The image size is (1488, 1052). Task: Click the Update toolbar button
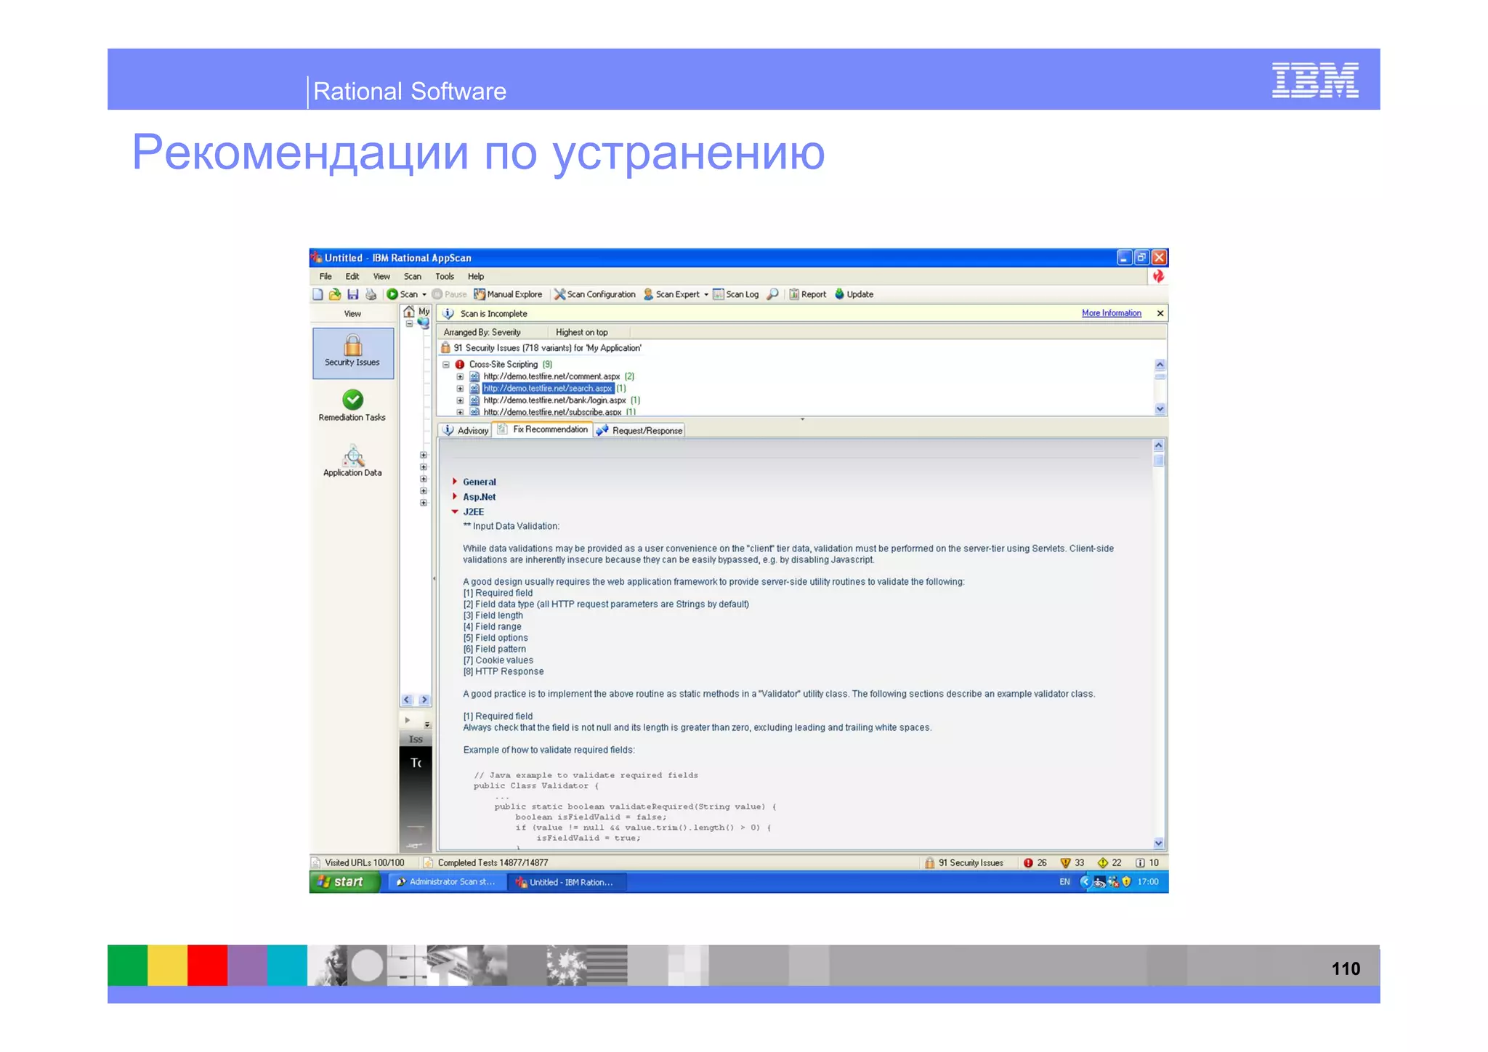(x=854, y=294)
